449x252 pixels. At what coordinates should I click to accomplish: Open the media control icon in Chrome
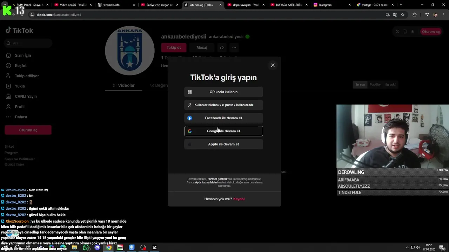[x=427, y=15]
